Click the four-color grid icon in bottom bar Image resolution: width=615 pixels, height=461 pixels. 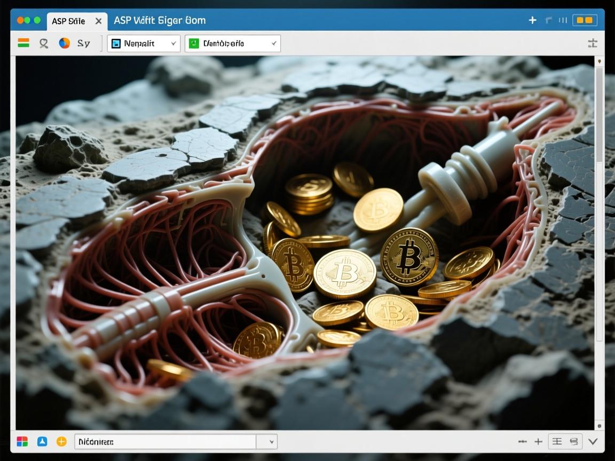click(22, 442)
